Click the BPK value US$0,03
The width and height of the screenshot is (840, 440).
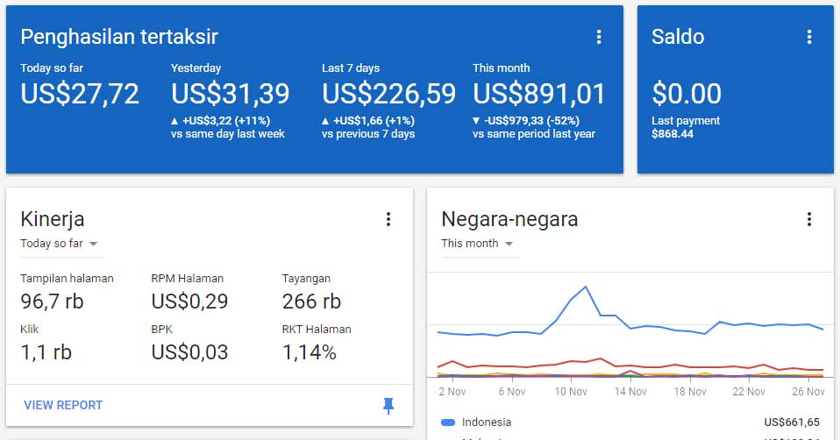pyautogui.click(x=189, y=352)
